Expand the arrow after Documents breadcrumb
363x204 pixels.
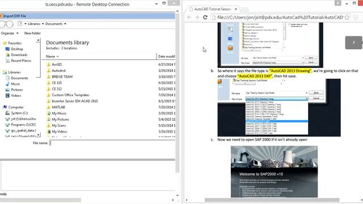coord(65,24)
